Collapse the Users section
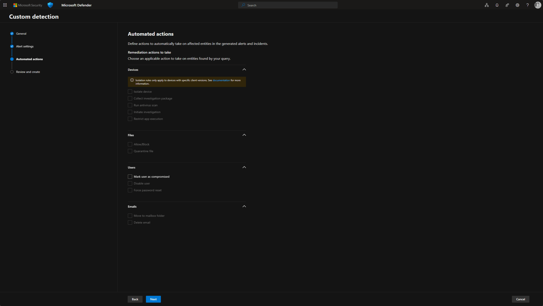This screenshot has height=306, width=543. point(244,167)
